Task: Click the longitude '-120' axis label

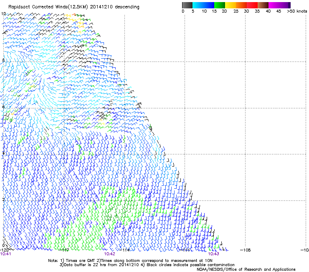Action: (x=4, y=250)
